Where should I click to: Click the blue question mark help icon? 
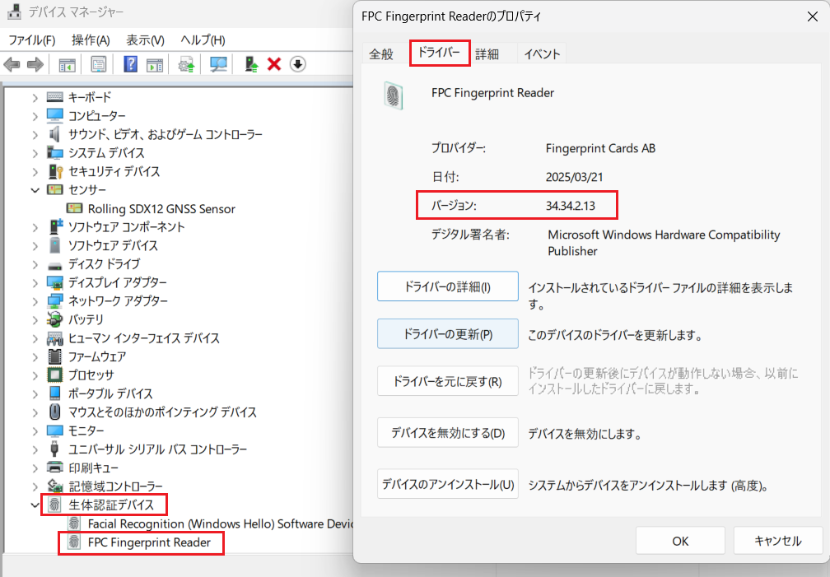(130, 64)
